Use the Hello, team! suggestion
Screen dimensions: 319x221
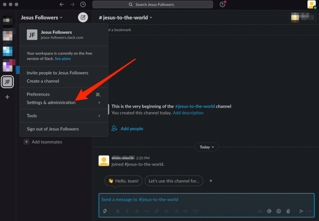click(x=123, y=181)
